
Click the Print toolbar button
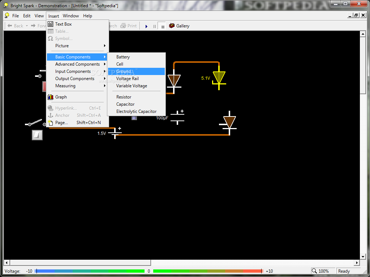coord(129,26)
